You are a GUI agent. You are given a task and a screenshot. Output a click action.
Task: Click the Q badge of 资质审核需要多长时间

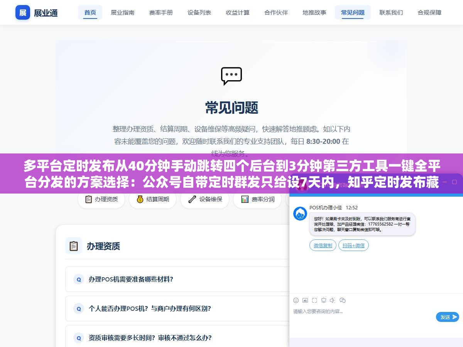tap(79, 338)
